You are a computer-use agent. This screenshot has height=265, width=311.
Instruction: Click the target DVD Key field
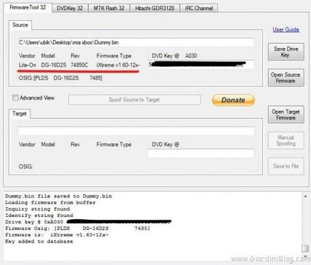(201, 153)
